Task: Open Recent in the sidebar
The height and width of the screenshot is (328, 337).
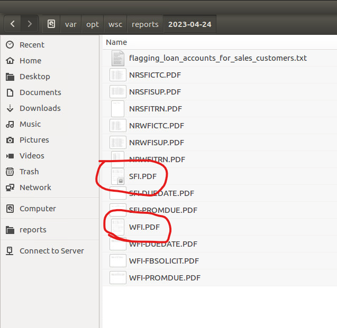Action: pos(32,45)
